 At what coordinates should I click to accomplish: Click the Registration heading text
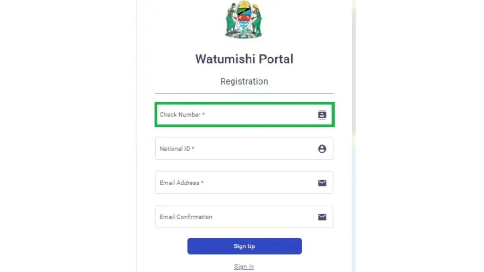click(244, 81)
